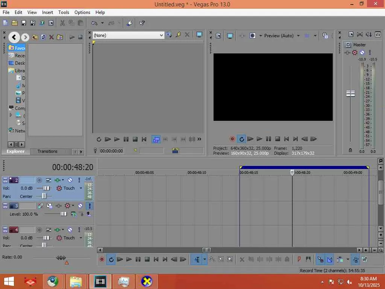Switch to the Transitions tab
The height and width of the screenshot is (289, 385).
47,151
